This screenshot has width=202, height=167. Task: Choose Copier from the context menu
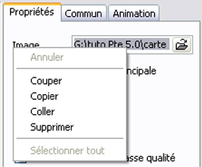point(44,97)
